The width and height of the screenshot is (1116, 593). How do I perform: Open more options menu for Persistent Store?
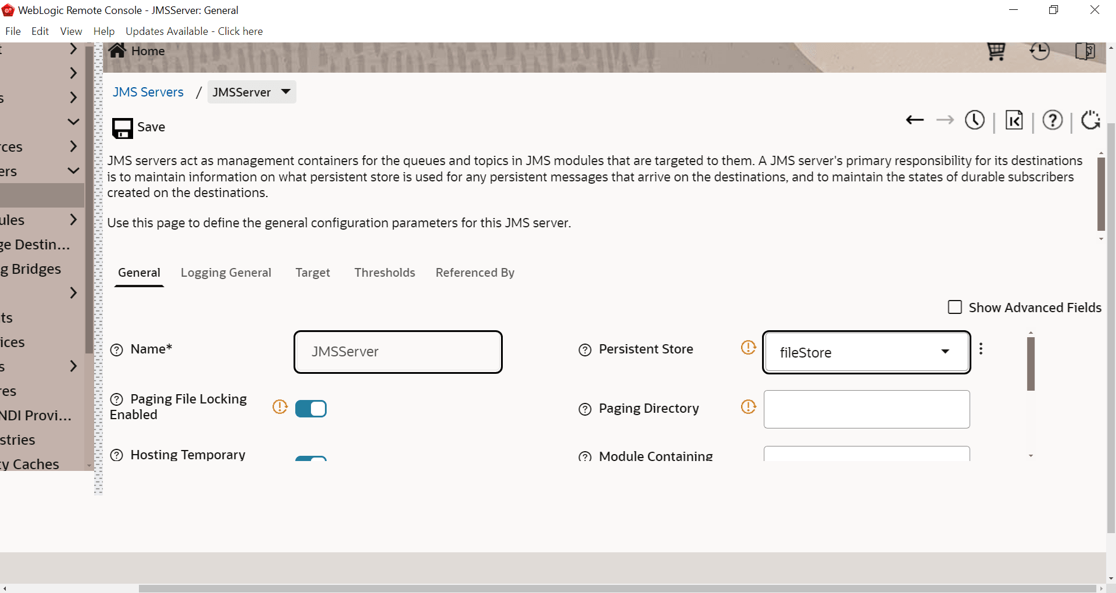coord(981,349)
